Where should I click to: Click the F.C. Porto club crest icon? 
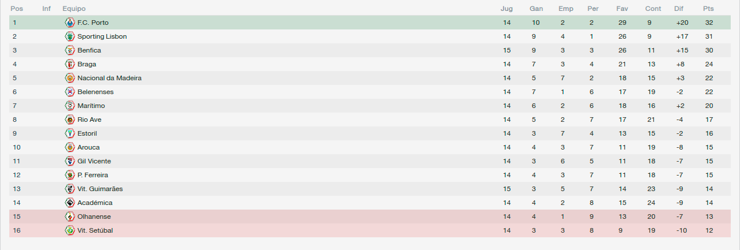coord(70,23)
